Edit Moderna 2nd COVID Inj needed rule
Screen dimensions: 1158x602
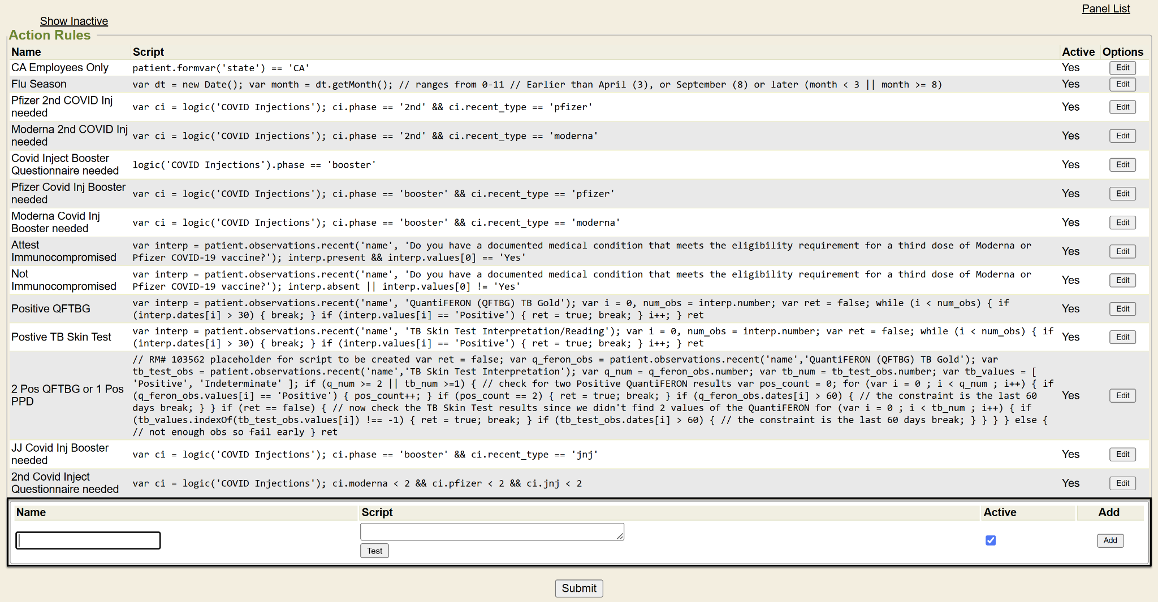(x=1122, y=136)
